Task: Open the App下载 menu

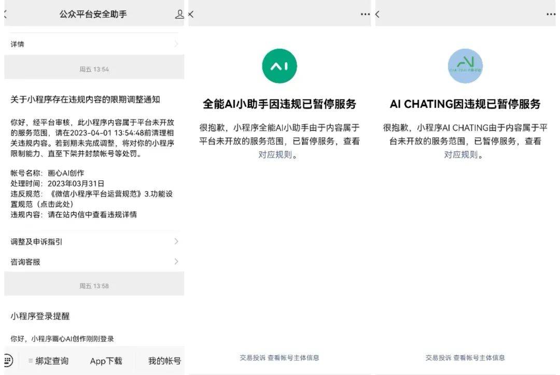Action: click(106, 360)
